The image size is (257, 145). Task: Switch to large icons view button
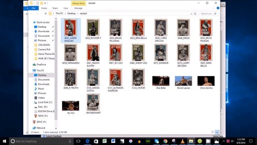pyautogui.click(x=217, y=132)
